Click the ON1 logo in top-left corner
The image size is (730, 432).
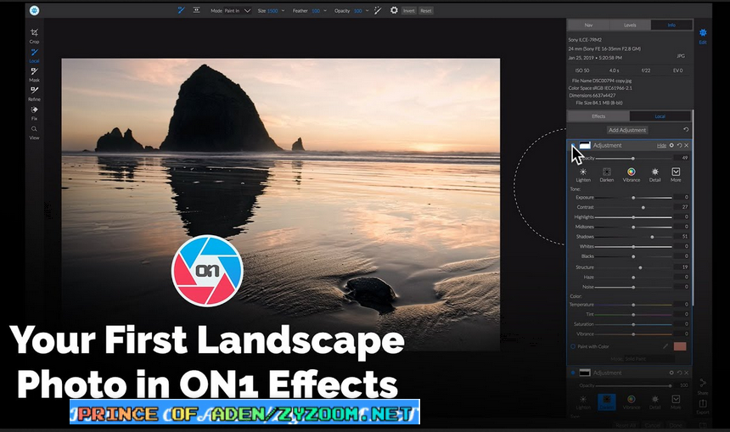pos(34,10)
